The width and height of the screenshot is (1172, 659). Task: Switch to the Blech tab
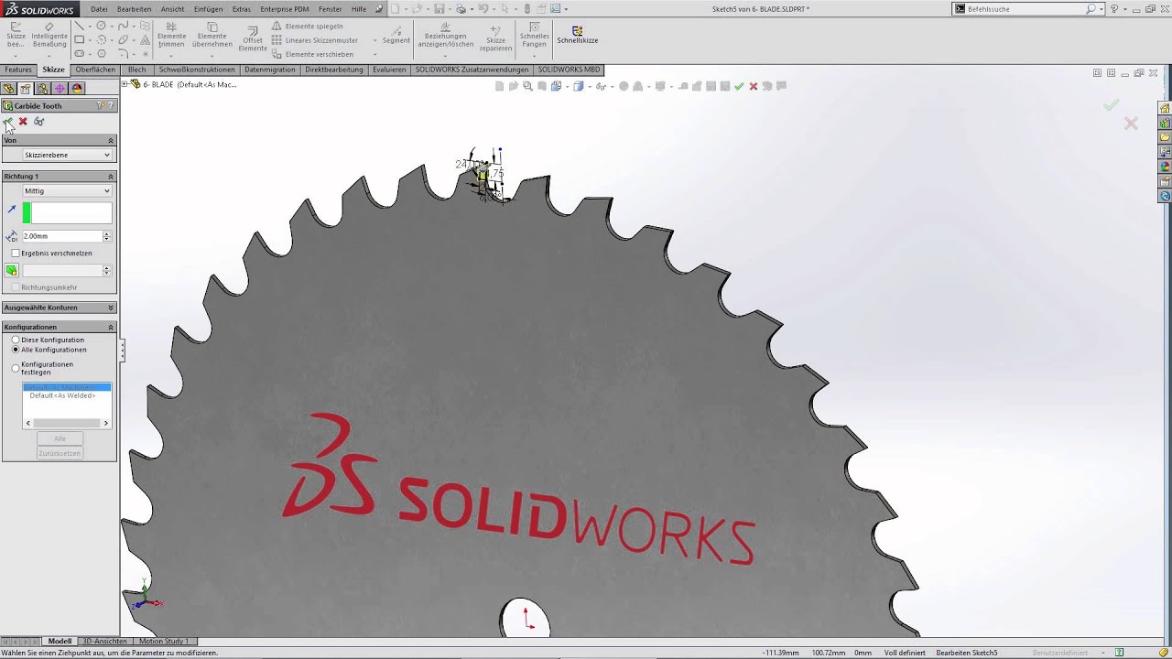point(137,70)
